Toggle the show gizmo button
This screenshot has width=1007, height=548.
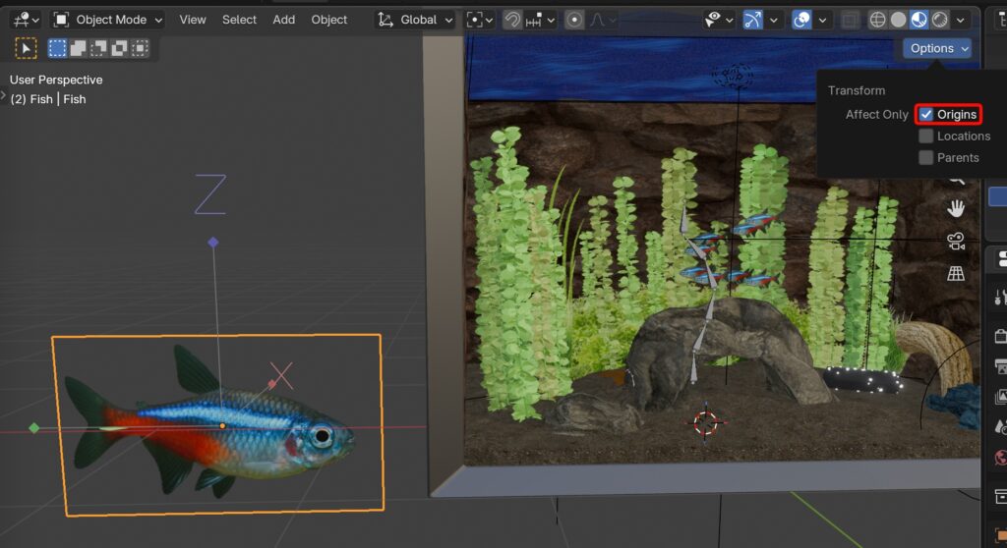752,20
